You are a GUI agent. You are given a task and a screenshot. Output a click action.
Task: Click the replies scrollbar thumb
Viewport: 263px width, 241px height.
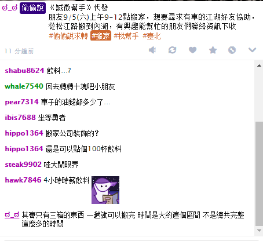click(x=259, y=174)
